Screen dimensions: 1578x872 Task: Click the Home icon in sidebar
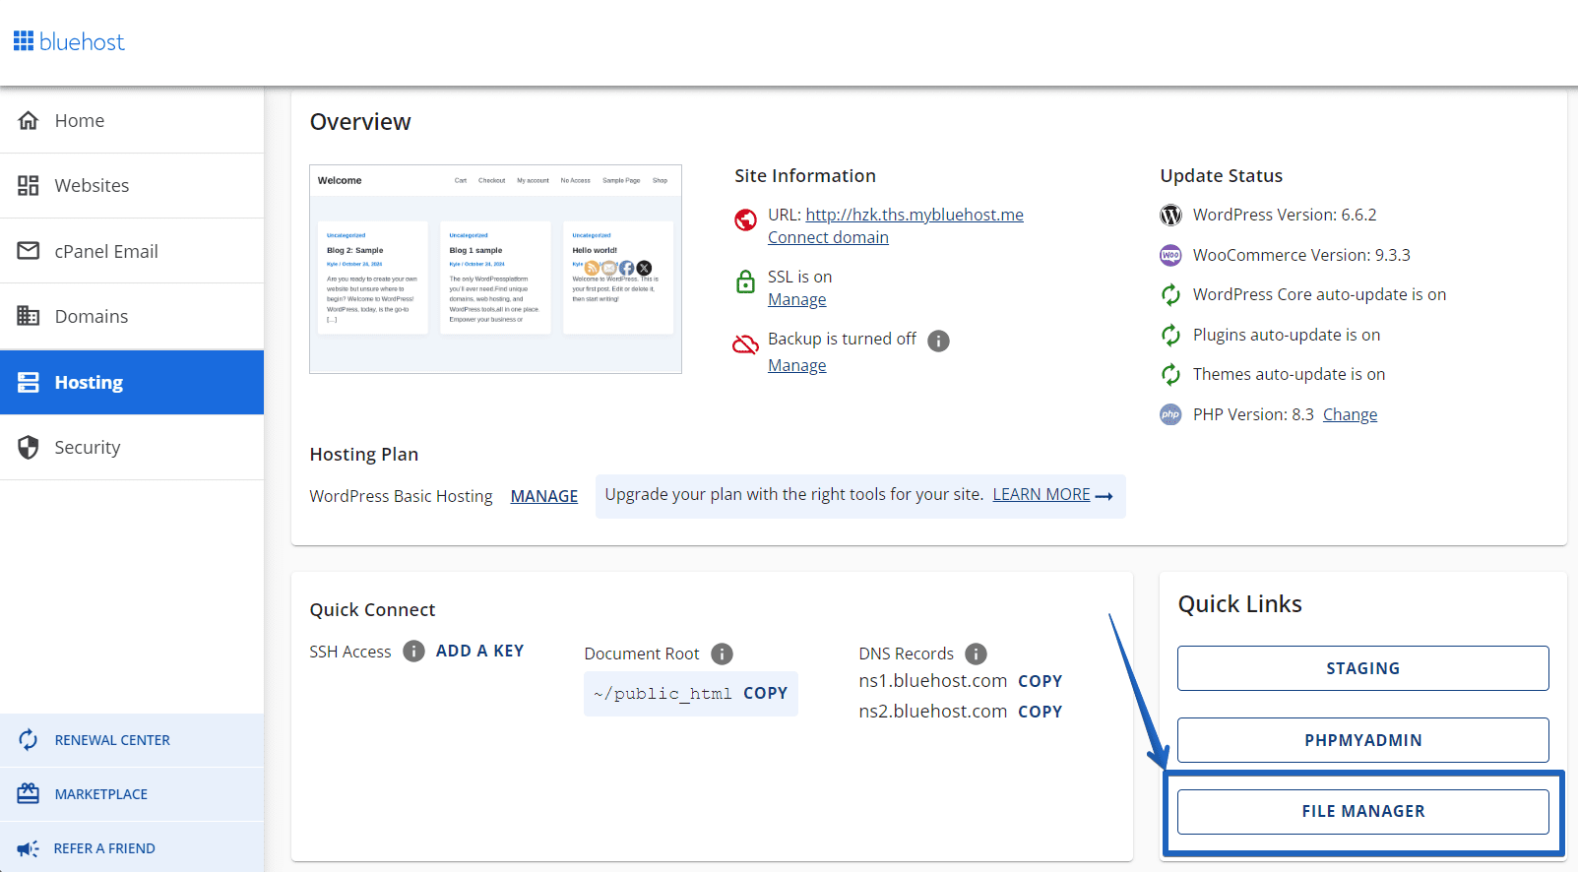click(29, 120)
